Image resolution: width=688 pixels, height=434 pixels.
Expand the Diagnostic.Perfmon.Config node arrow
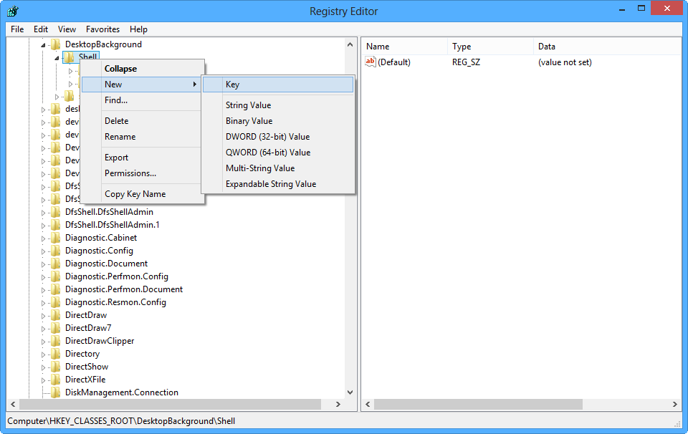43,277
